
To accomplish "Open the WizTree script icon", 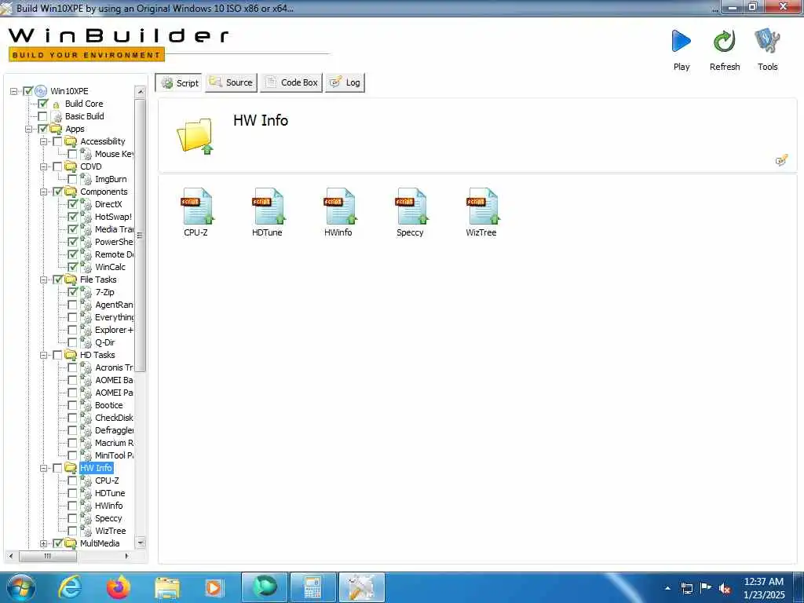I will pos(482,206).
